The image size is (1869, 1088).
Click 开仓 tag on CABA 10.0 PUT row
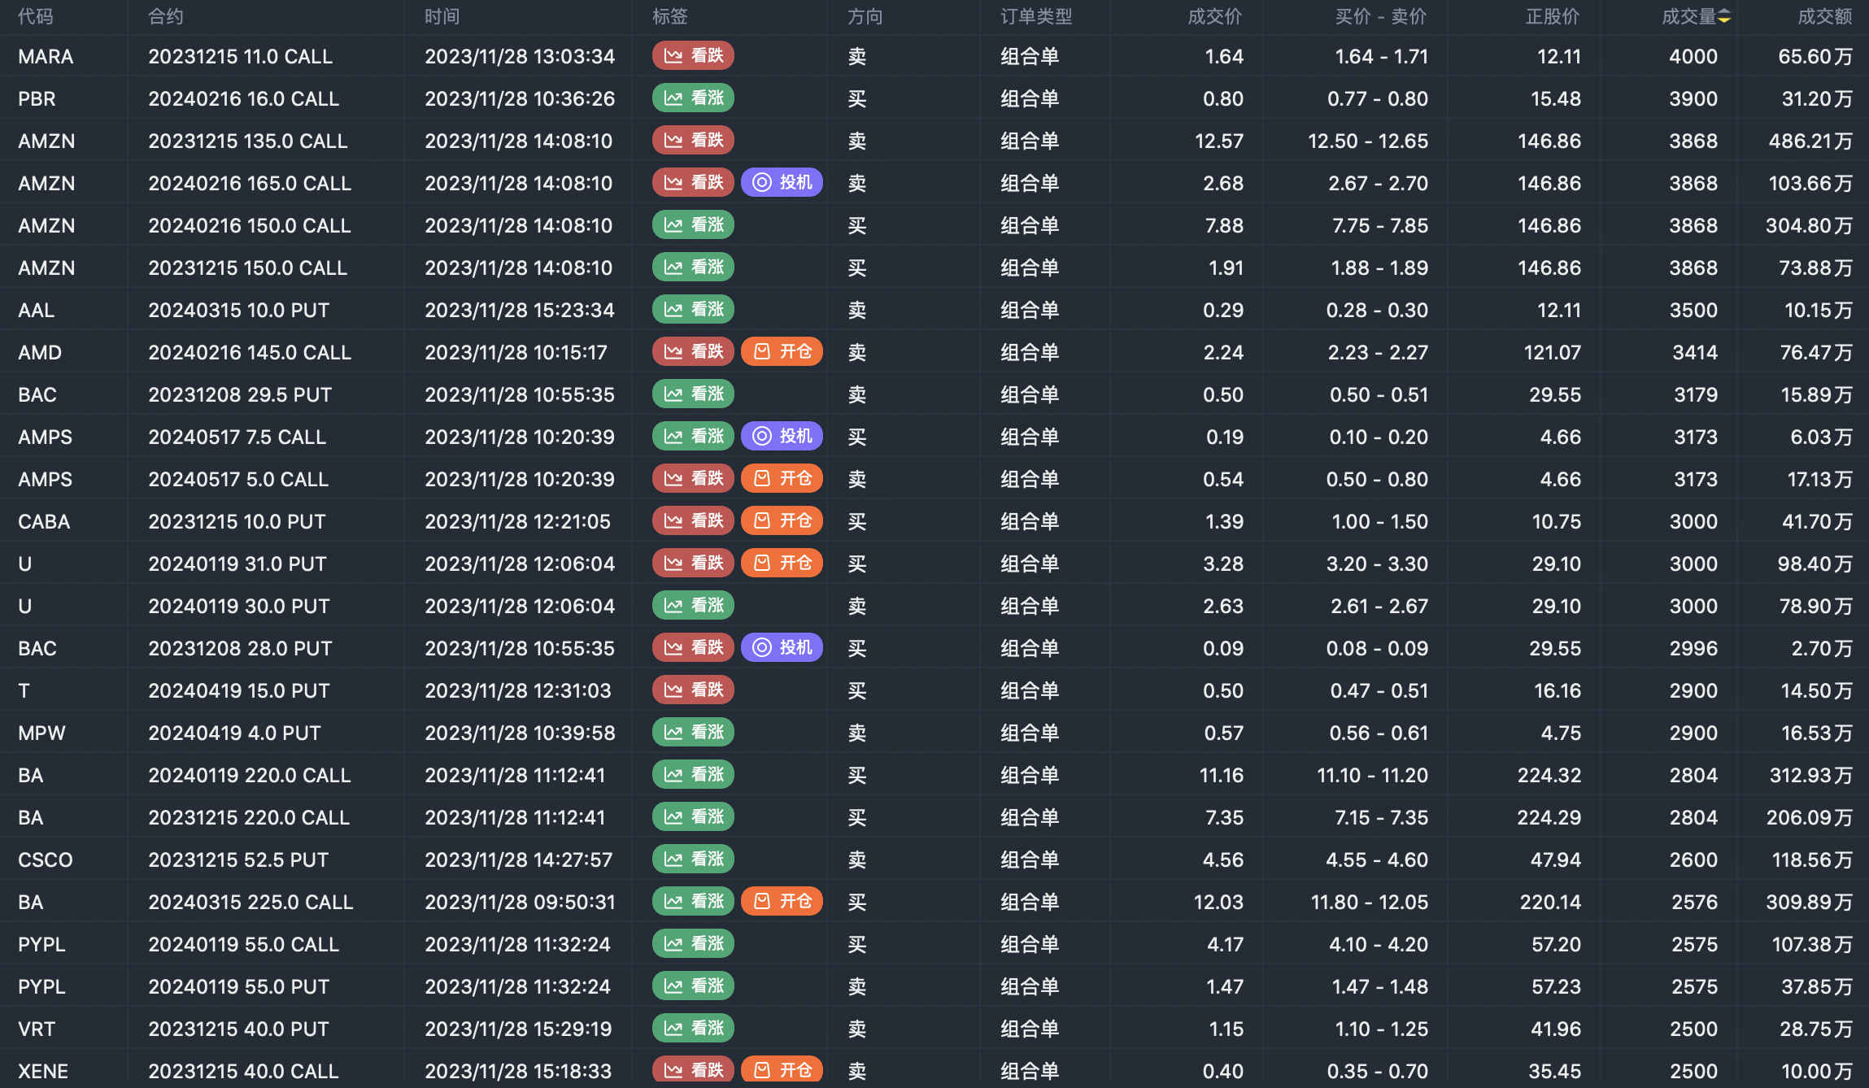[782, 521]
